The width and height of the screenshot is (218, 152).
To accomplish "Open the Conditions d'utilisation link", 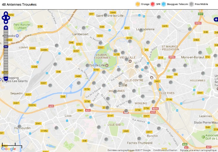I will tap(165, 150).
